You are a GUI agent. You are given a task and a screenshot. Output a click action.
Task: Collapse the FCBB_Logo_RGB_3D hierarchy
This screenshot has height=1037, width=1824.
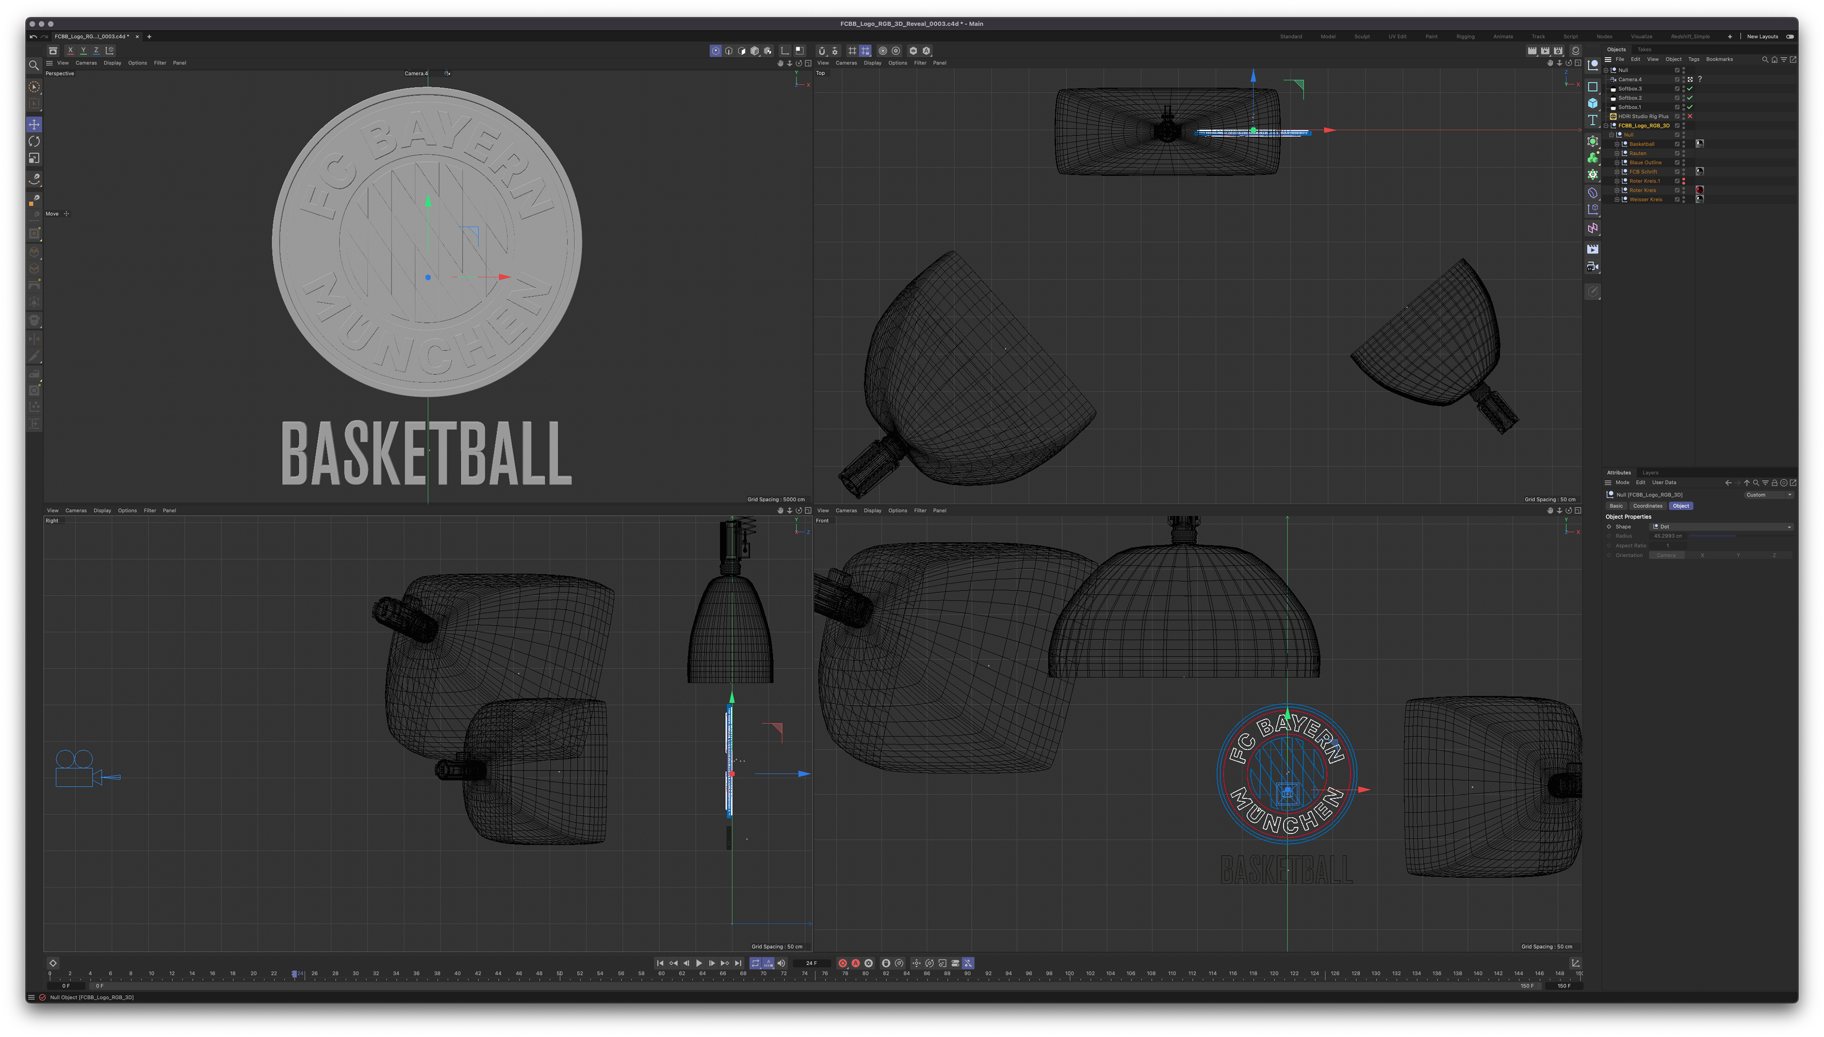pos(1606,125)
